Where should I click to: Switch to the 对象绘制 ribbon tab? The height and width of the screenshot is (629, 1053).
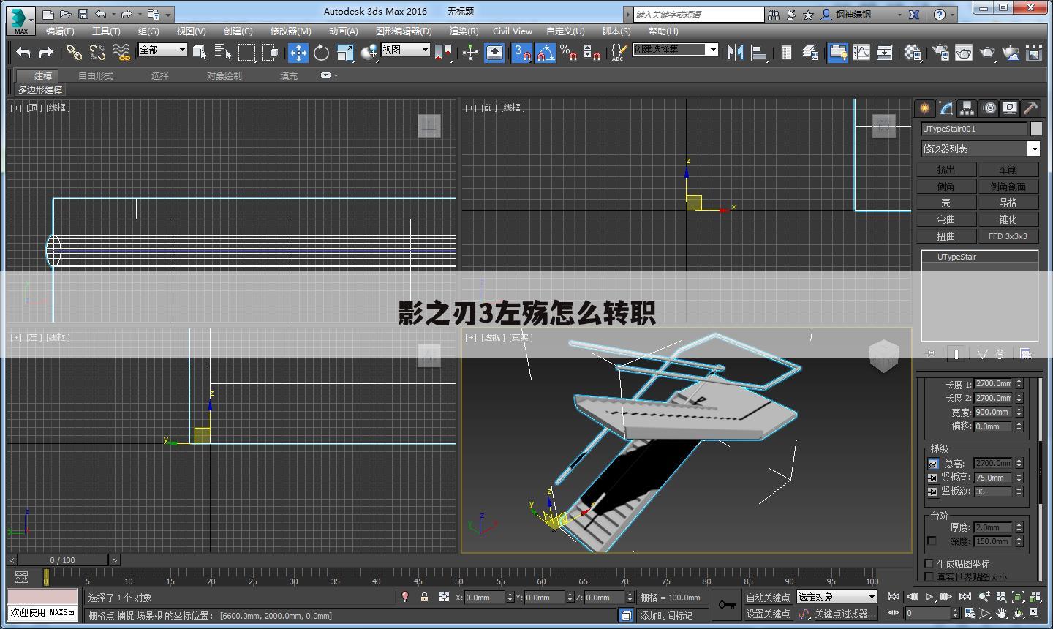pyautogui.click(x=224, y=75)
